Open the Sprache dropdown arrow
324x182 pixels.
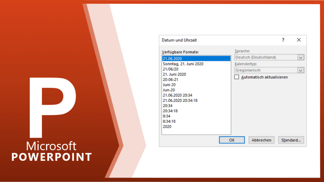(x=301, y=57)
